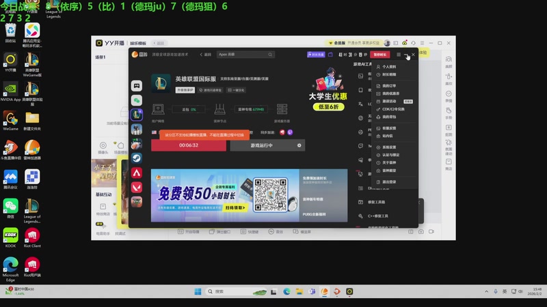Open 美颜 beauty tool in YY right panel

449,62
